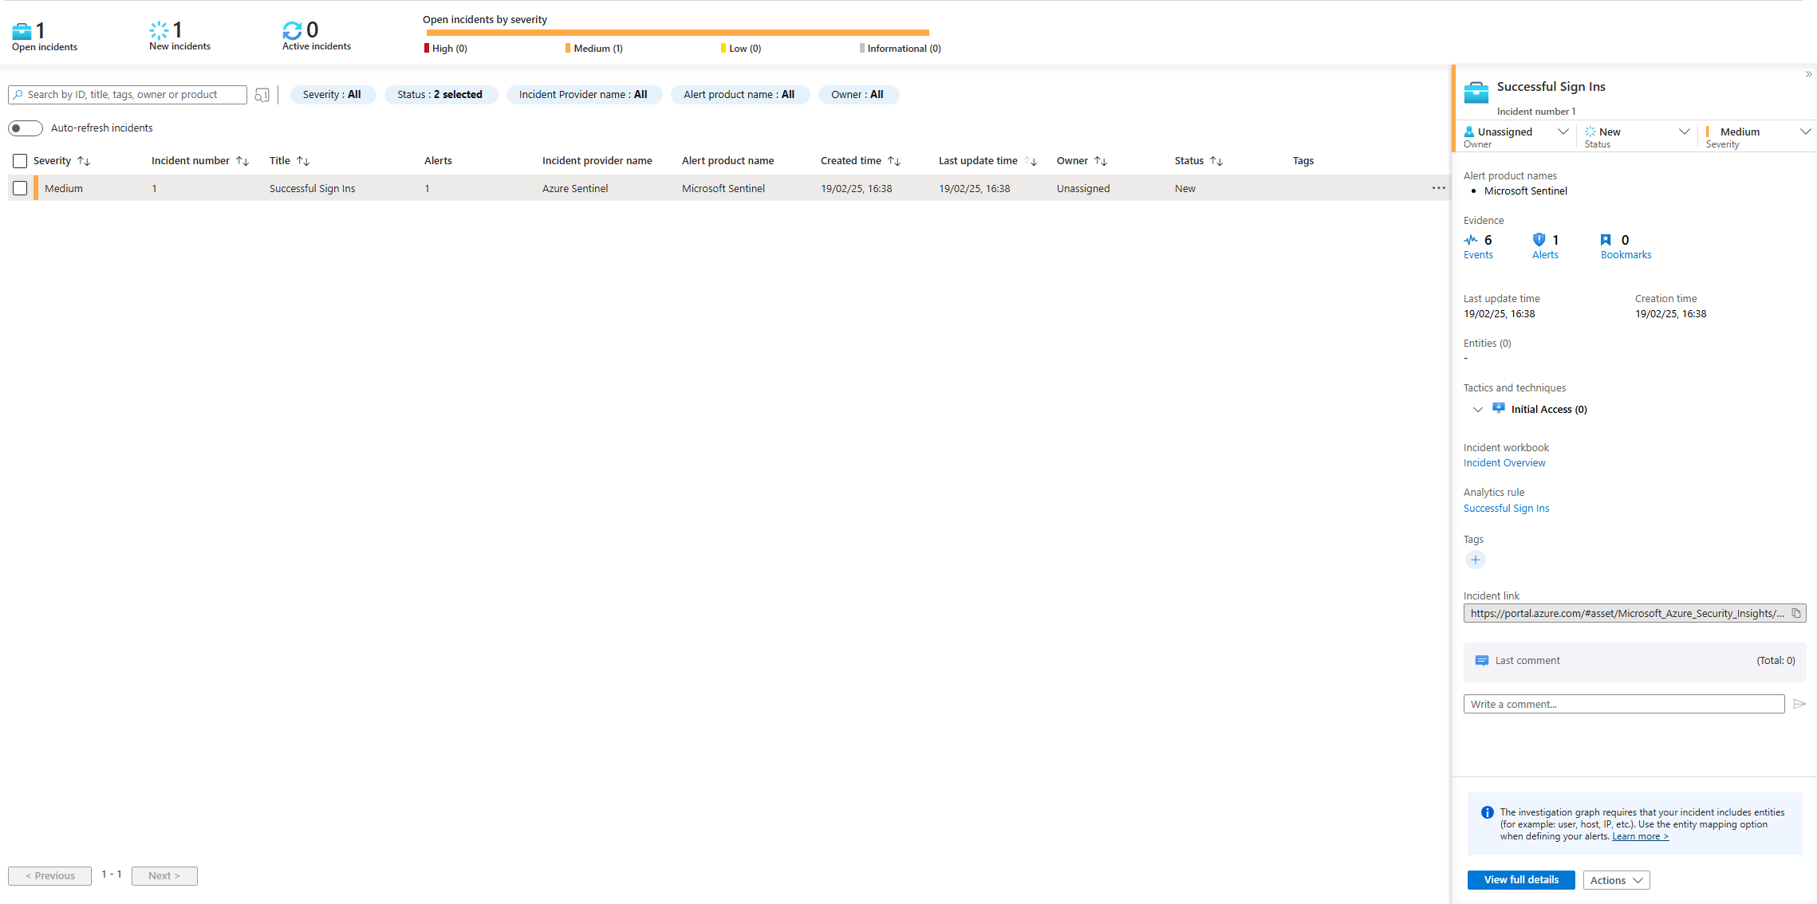Viewport: 1817px width, 904px height.
Task: Open the Severity : All filter
Action: click(x=333, y=95)
